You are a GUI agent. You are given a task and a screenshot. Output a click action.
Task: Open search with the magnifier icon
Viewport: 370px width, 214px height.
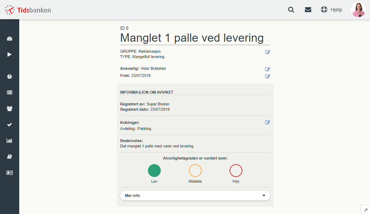(291, 10)
